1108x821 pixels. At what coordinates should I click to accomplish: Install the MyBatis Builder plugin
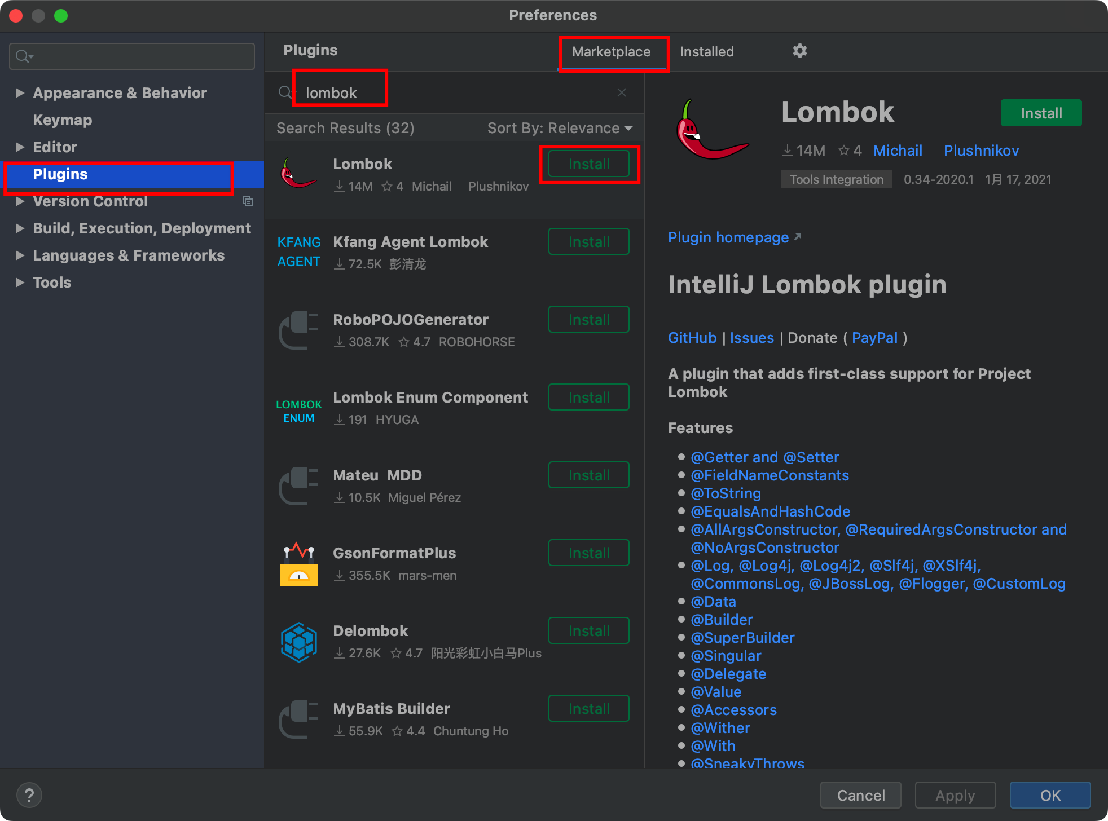pyautogui.click(x=589, y=709)
